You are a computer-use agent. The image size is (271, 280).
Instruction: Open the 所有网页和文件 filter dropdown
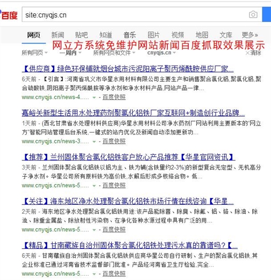click(x=114, y=53)
